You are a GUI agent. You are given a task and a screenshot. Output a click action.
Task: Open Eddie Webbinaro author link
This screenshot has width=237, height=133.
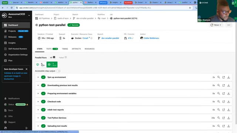(151, 38)
